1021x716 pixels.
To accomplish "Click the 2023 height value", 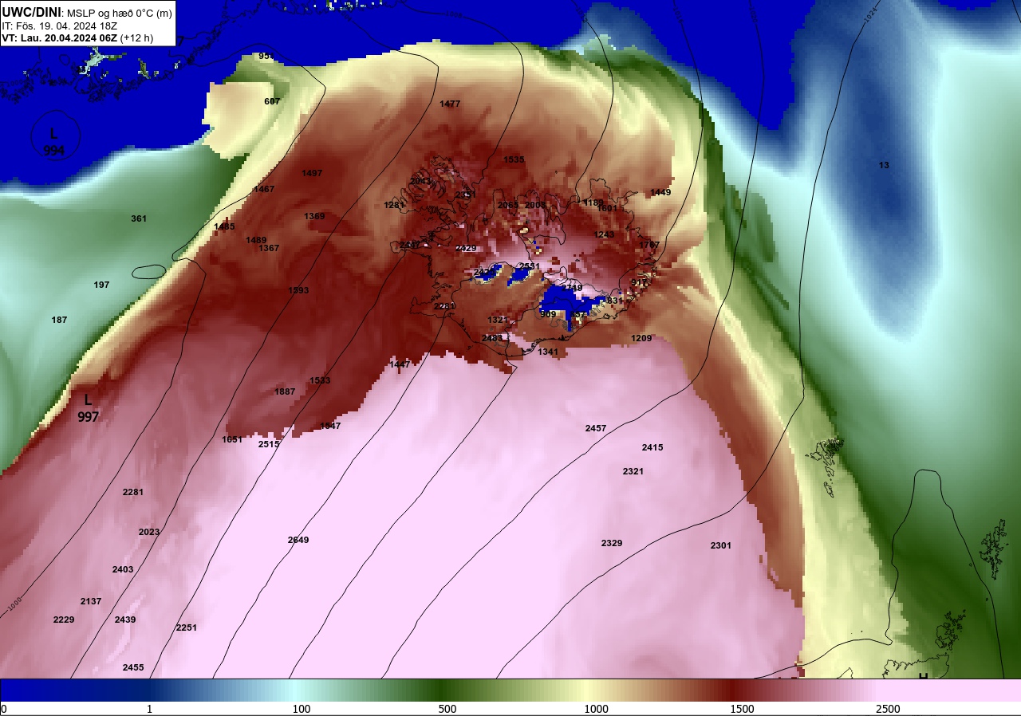I will click(x=149, y=532).
